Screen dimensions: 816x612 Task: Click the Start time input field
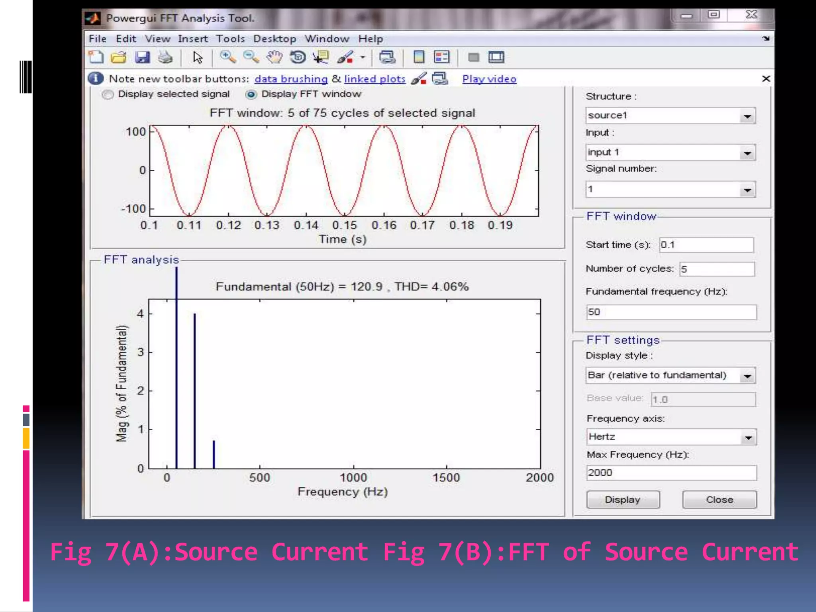pyautogui.click(x=706, y=245)
